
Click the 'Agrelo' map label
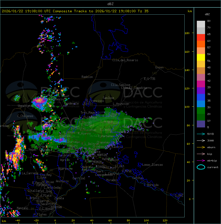point(65,160)
